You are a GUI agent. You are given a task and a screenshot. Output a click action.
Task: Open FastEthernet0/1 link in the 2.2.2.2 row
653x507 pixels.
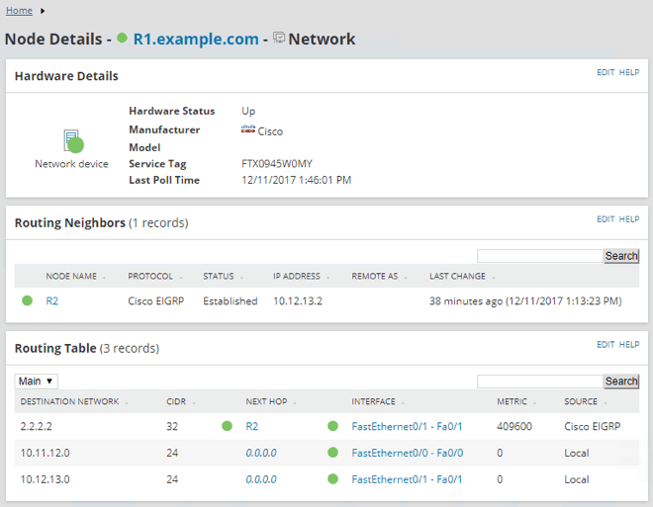[x=407, y=426]
